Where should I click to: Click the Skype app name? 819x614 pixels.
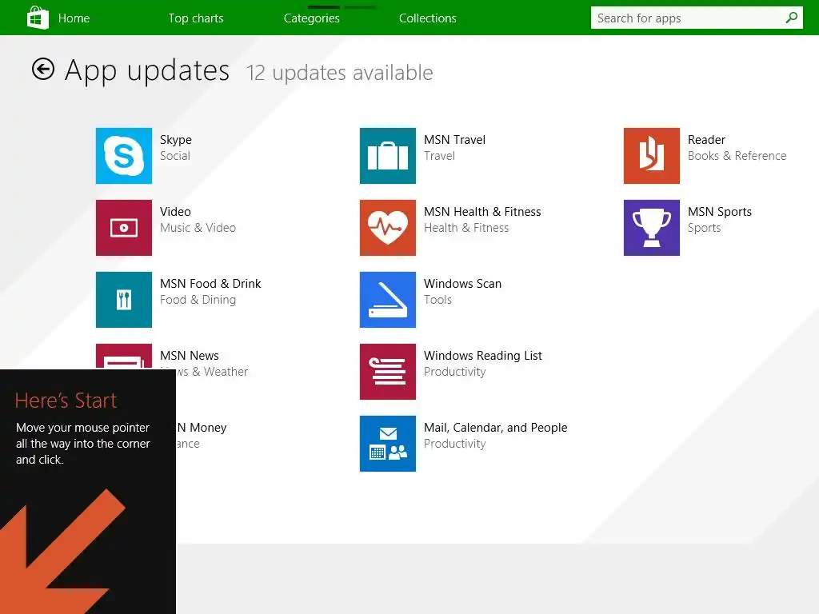[x=176, y=140]
